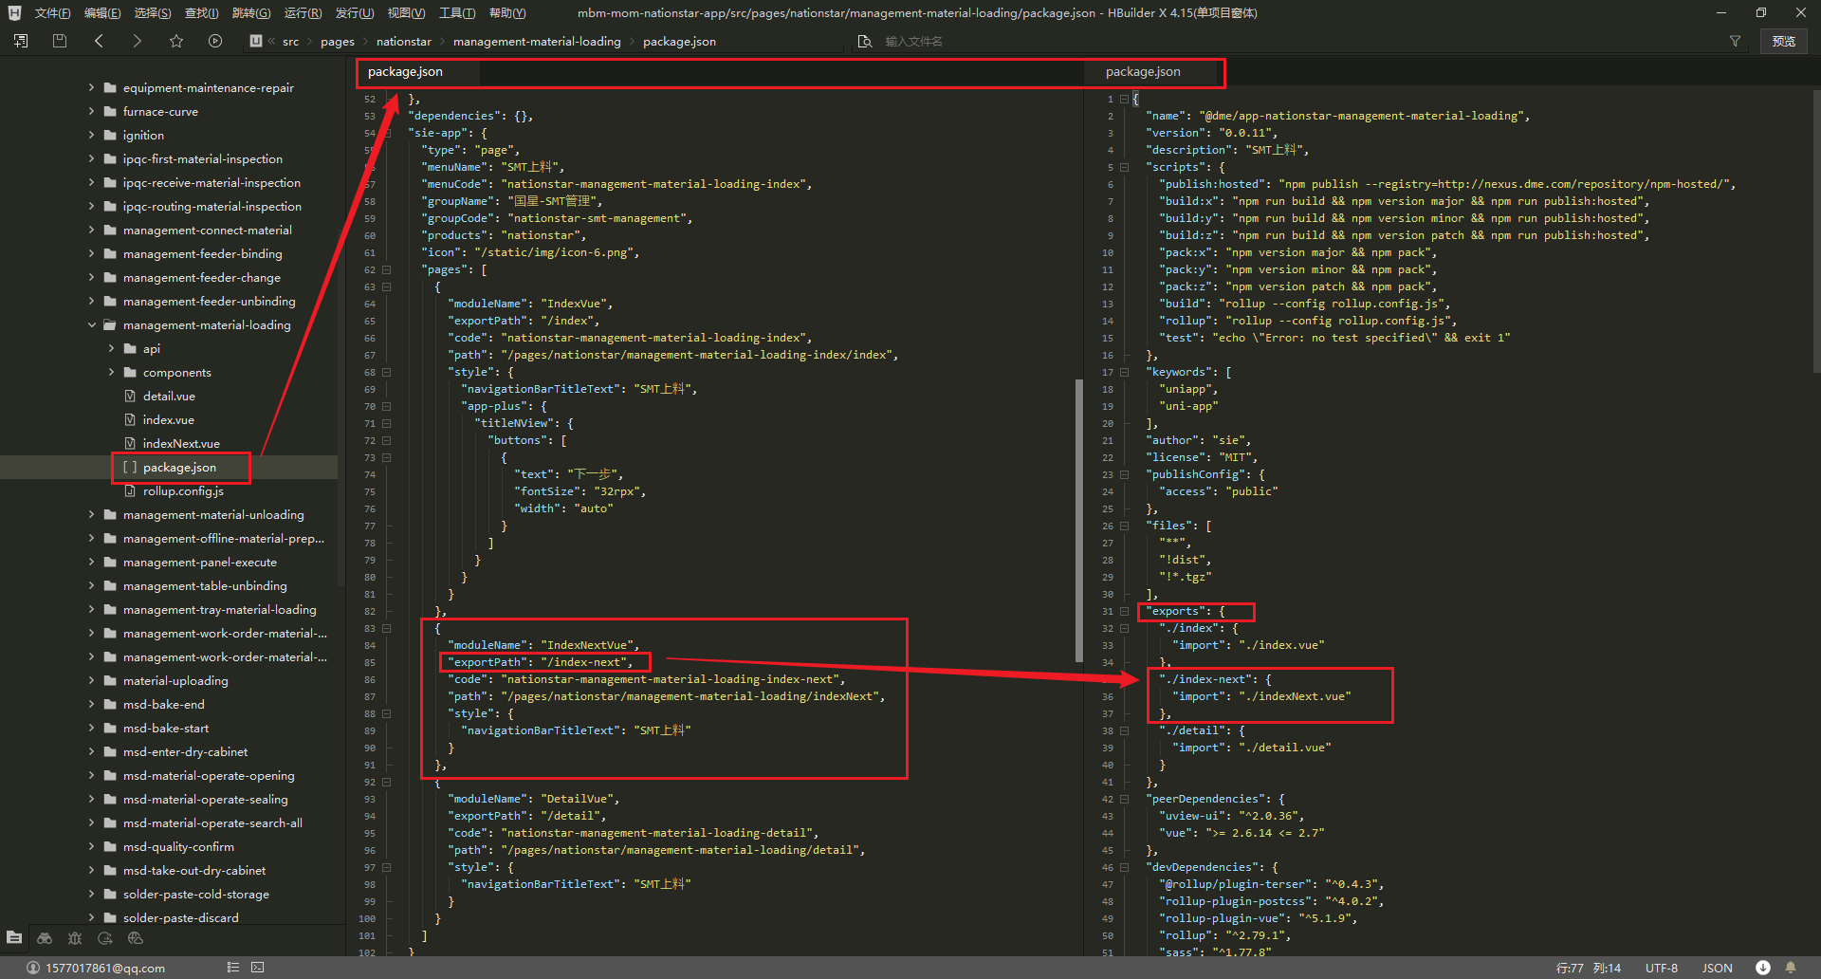Fold the "sie-app" code block
Image resolution: width=1821 pixels, height=979 pixels.
tap(387, 133)
